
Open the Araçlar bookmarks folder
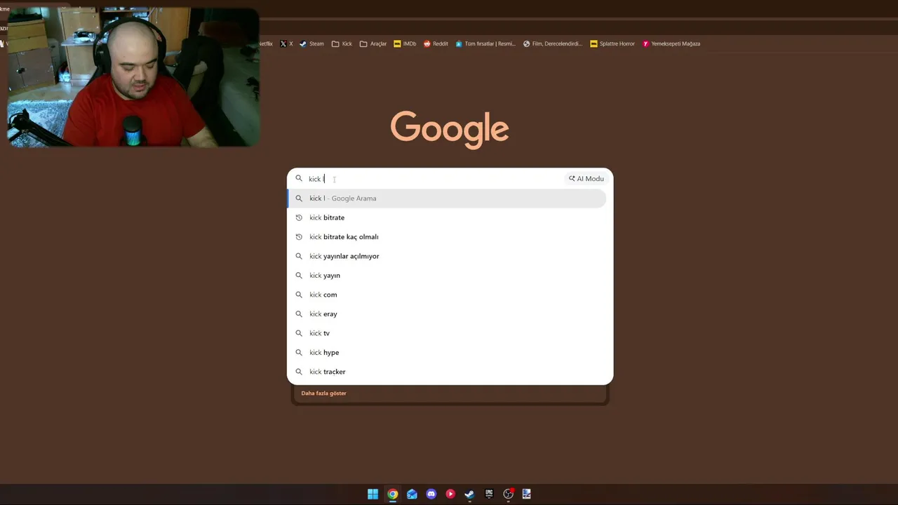[x=373, y=43]
